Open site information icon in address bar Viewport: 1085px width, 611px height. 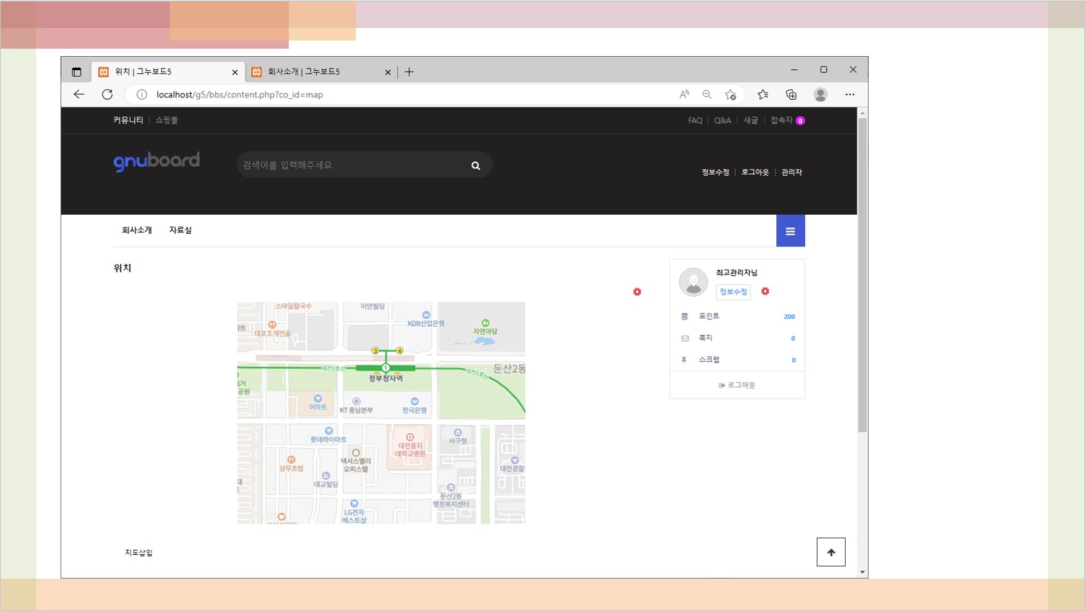tap(142, 94)
